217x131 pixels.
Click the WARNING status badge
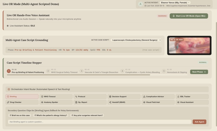(x=162, y=16)
